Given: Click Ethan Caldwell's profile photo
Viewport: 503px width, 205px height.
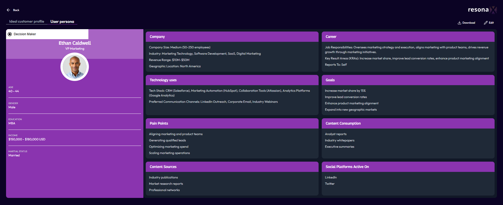Looking at the screenshot, I should coord(75,67).
